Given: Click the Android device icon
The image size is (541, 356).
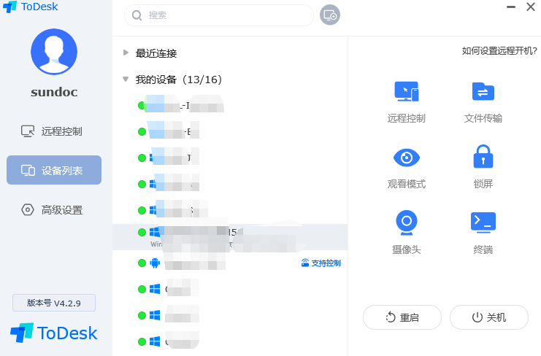Looking at the screenshot, I should coord(155,263).
